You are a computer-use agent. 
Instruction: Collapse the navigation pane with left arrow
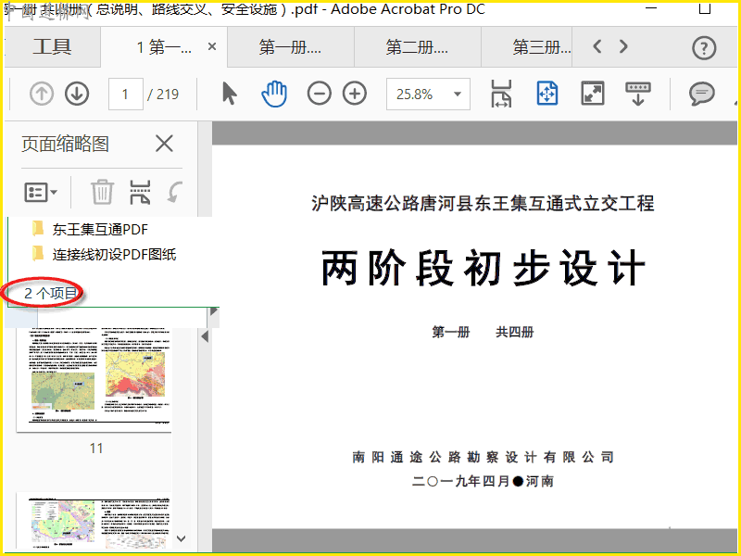pos(205,336)
